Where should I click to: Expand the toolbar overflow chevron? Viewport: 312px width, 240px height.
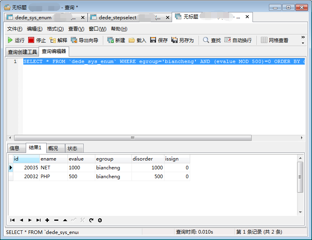[x=303, y=40]
